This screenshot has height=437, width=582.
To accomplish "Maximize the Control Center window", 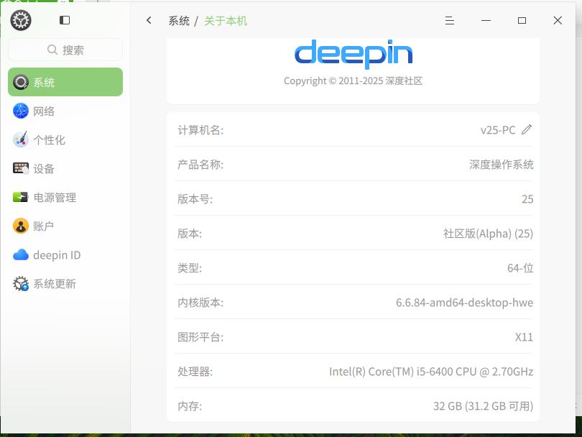I will tap(522, 20).
